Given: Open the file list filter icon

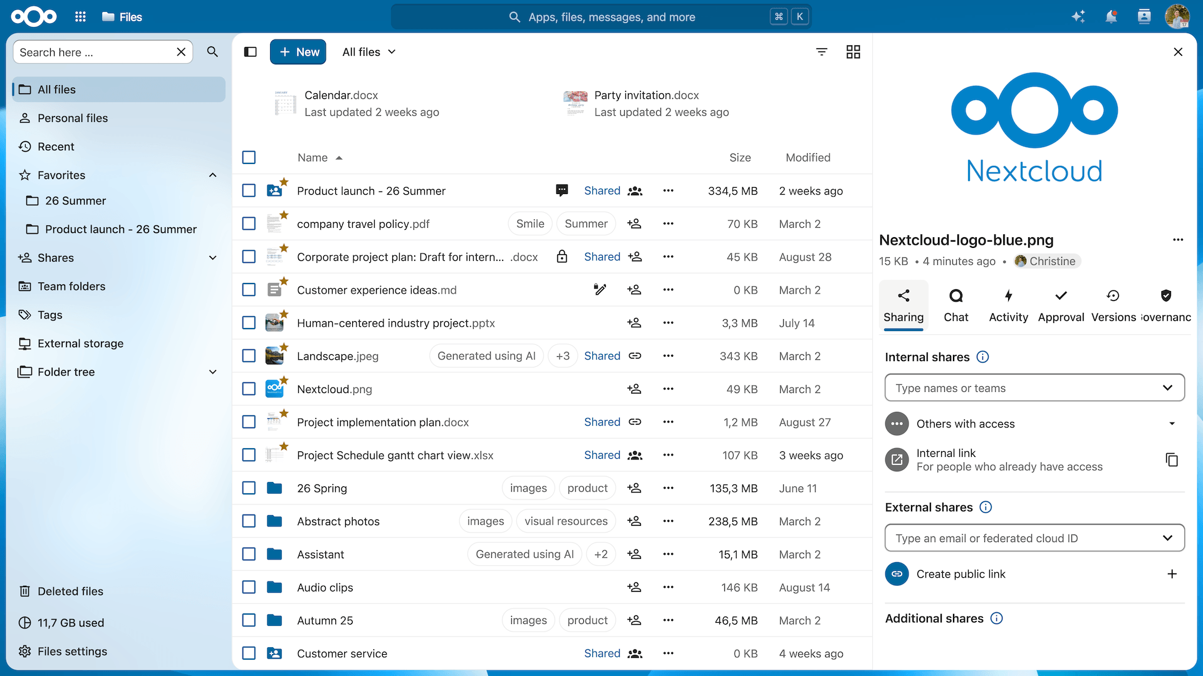Looking at the screenshot, I should 821,52.
